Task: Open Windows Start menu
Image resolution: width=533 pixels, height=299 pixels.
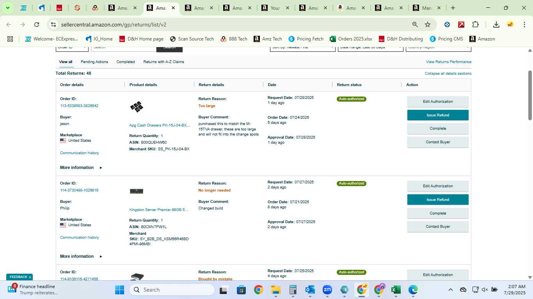Action: pyautogui.click(x=119, y=290)
